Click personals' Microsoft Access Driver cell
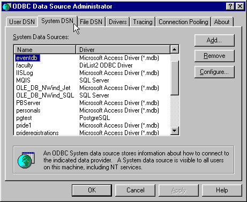The width and height of the screenshot is (247, 202). [x=119, y=110]
